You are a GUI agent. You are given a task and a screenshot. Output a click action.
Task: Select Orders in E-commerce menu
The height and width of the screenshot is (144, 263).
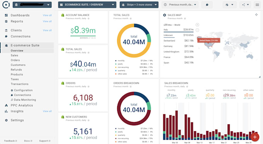click(x=15, y=60)
